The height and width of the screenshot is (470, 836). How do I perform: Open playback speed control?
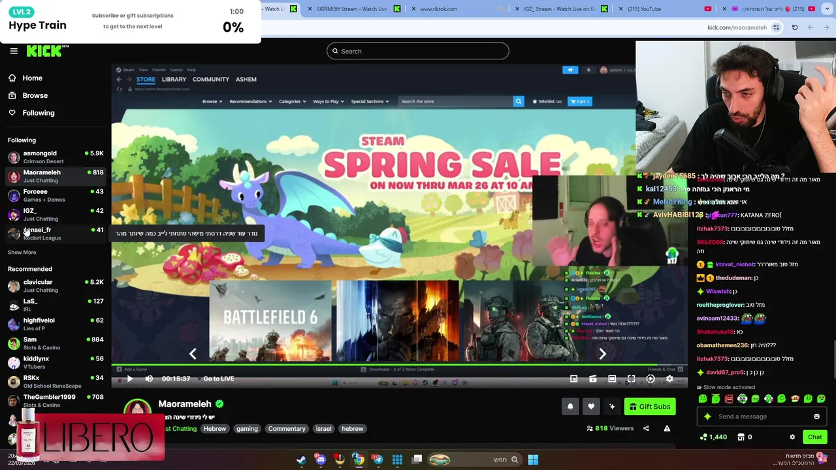(x=651, y=379)
